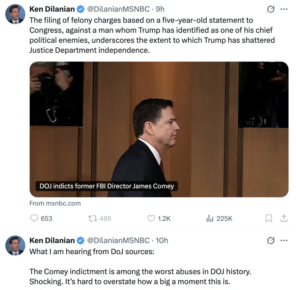Play the James Comey indictment video
This screenshot has width=296, height=290.
coord(159,129)
